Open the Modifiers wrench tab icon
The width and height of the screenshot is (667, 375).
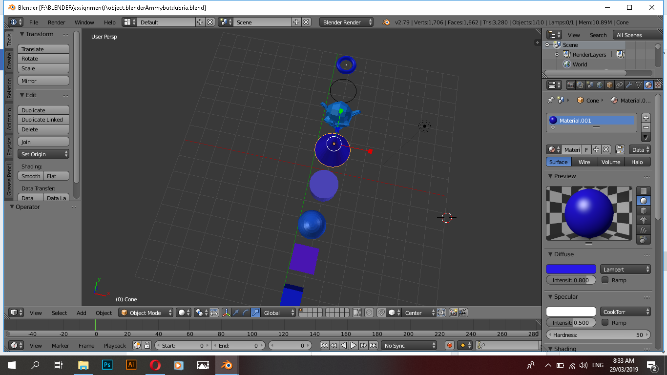click(629, 85)
